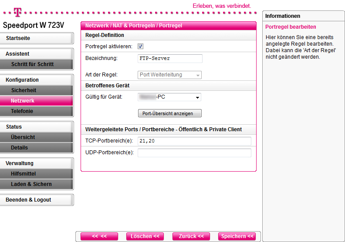Image resolution: width=345 pixels, height=242 pixels.
Task: Open Hilfsmittel in the sidebar
Action: 37,174
